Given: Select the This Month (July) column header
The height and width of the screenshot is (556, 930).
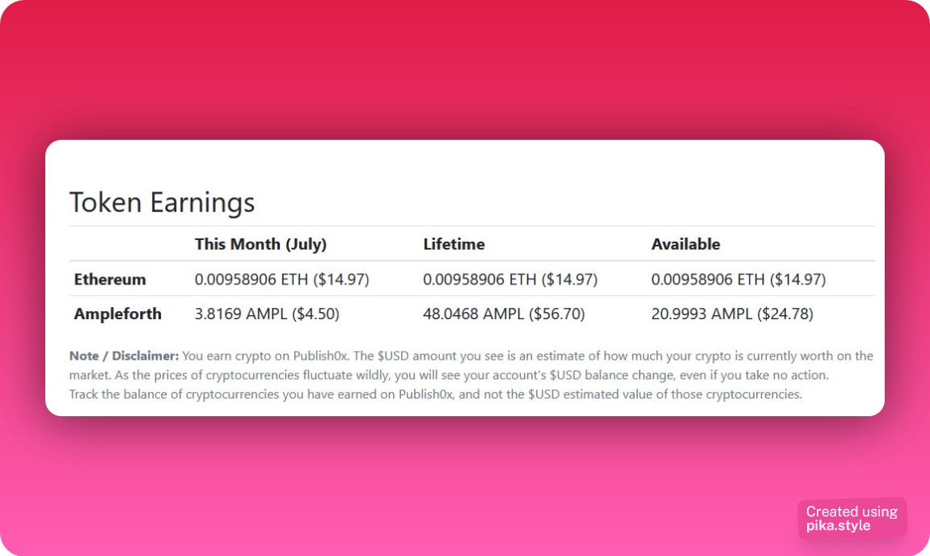Looking at the screenshot, I should [260, 244].
